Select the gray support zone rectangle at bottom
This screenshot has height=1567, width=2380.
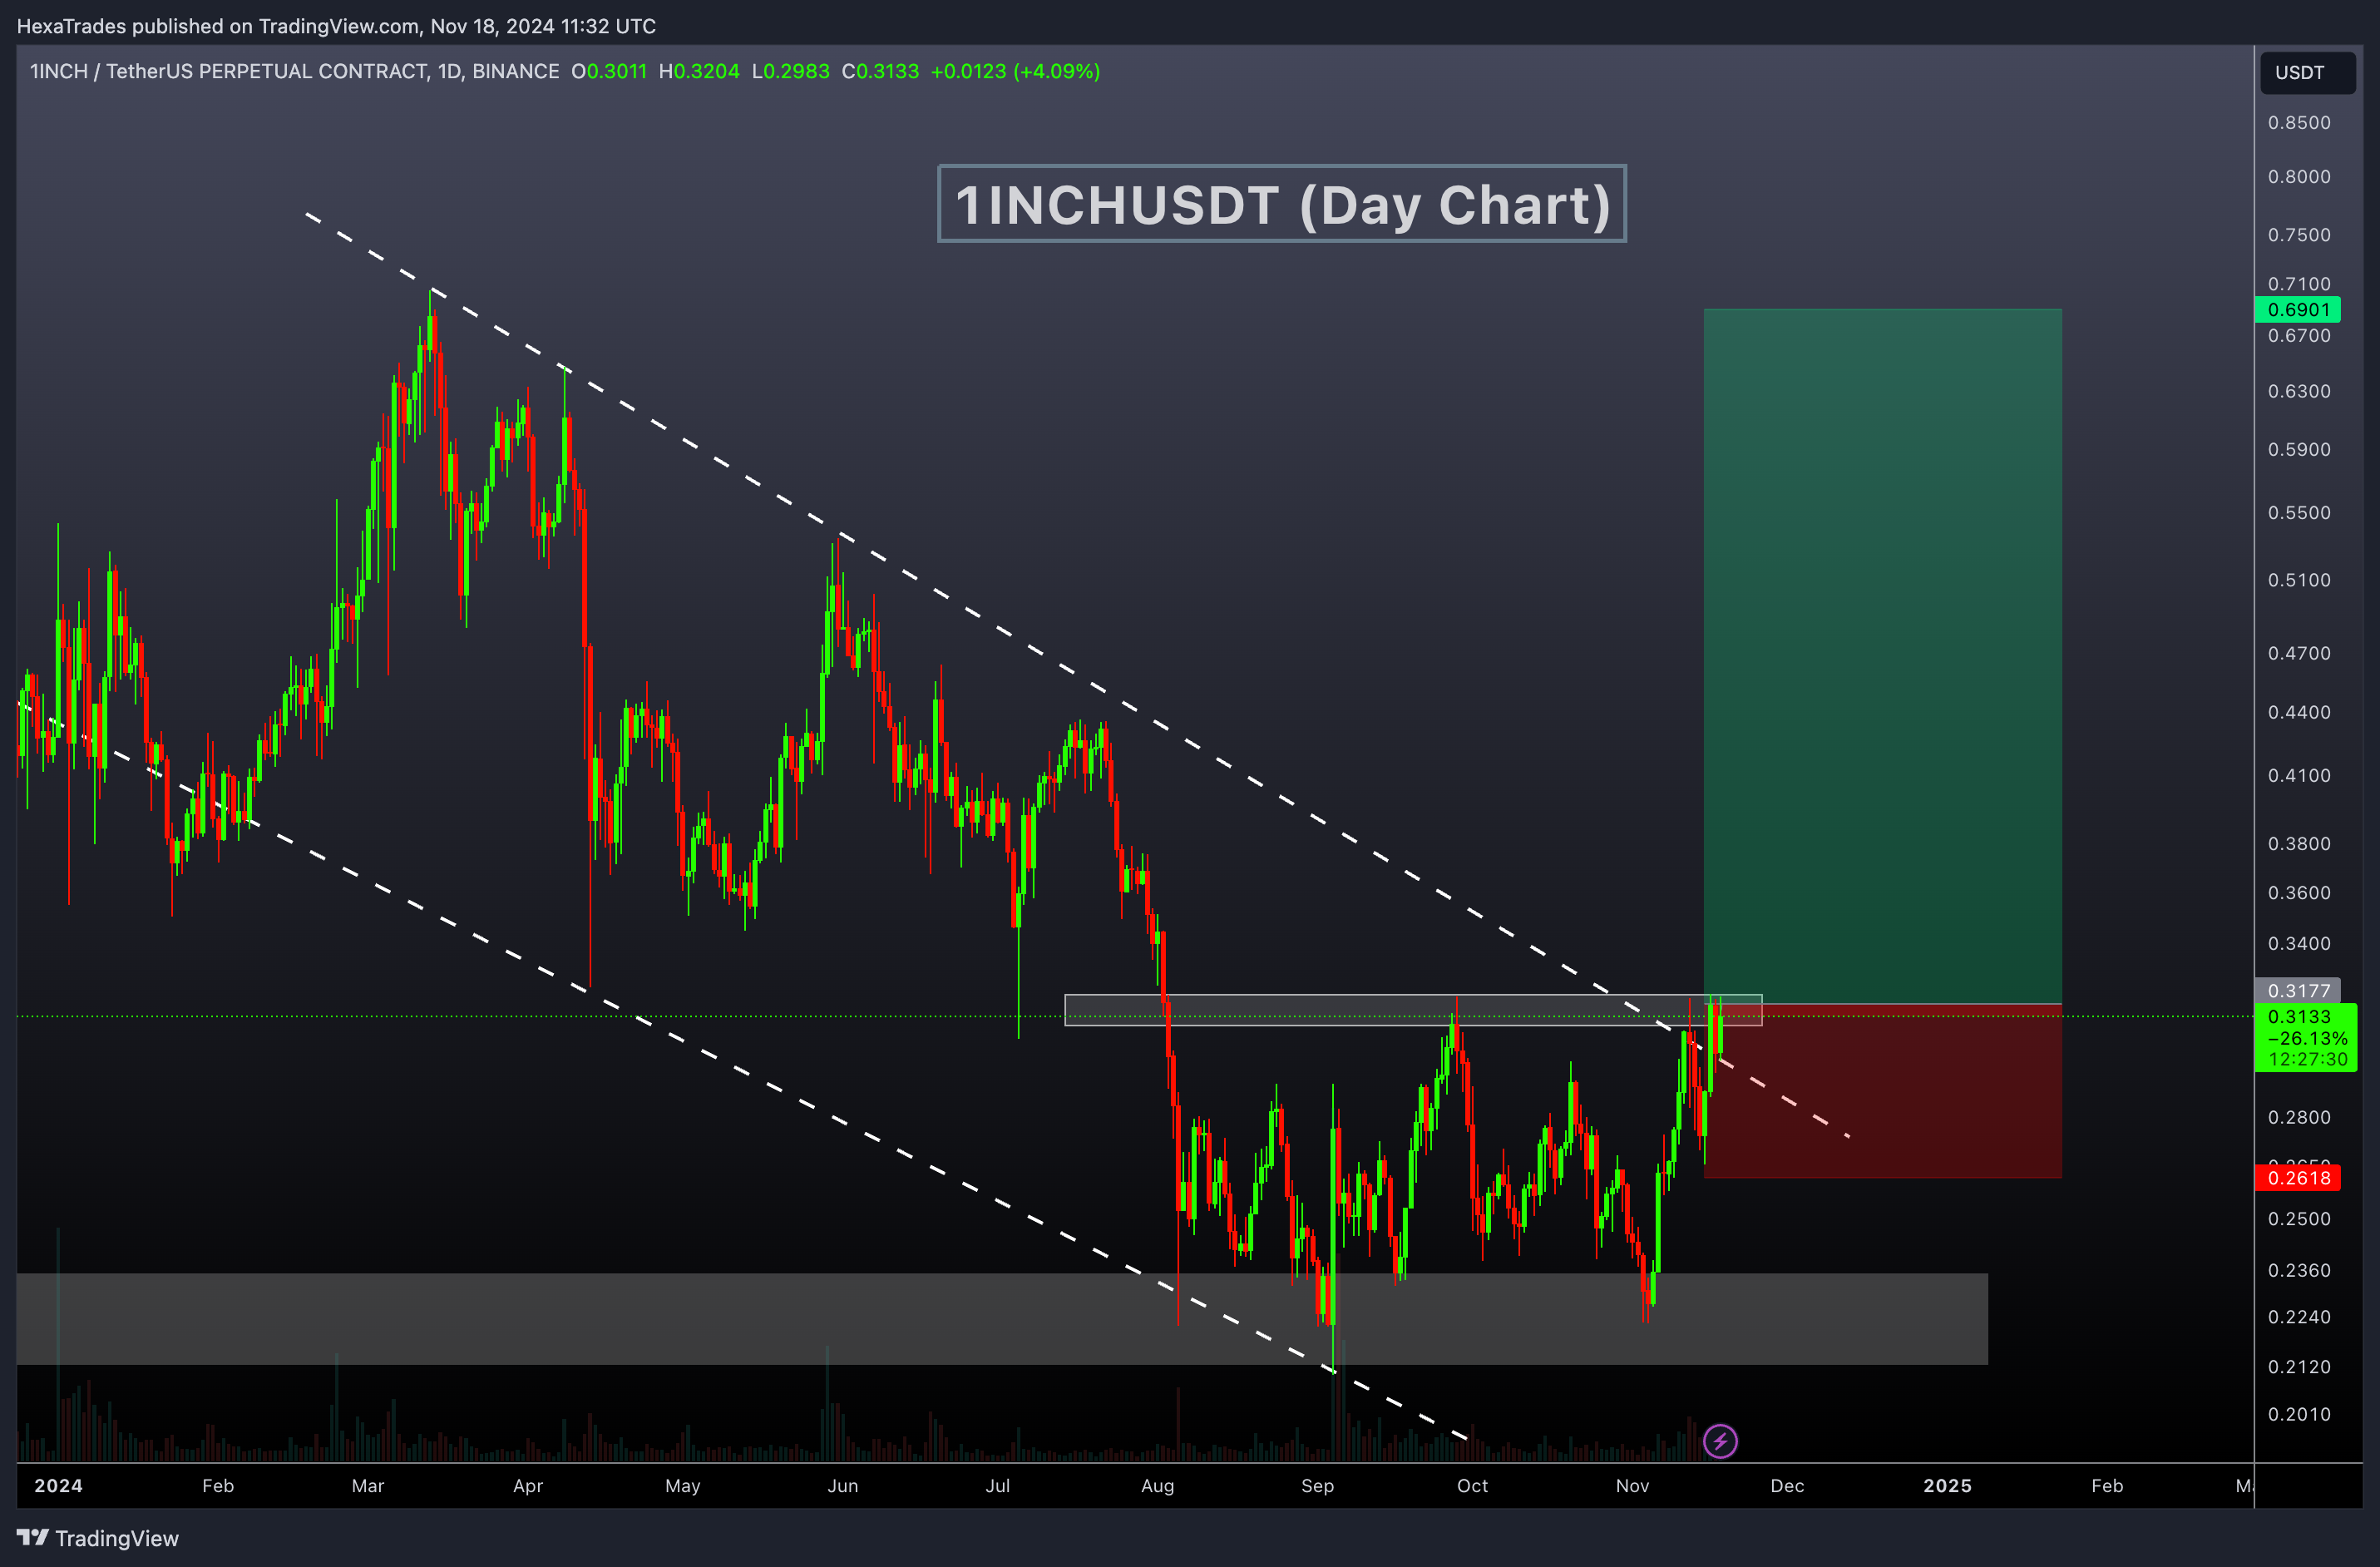click(1002, 1318)
